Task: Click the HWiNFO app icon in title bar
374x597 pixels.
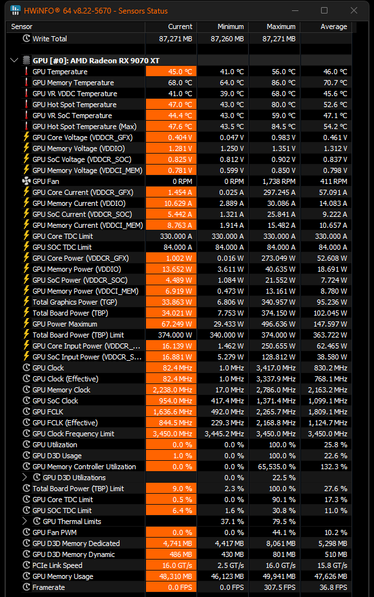Action: (16, 10)
